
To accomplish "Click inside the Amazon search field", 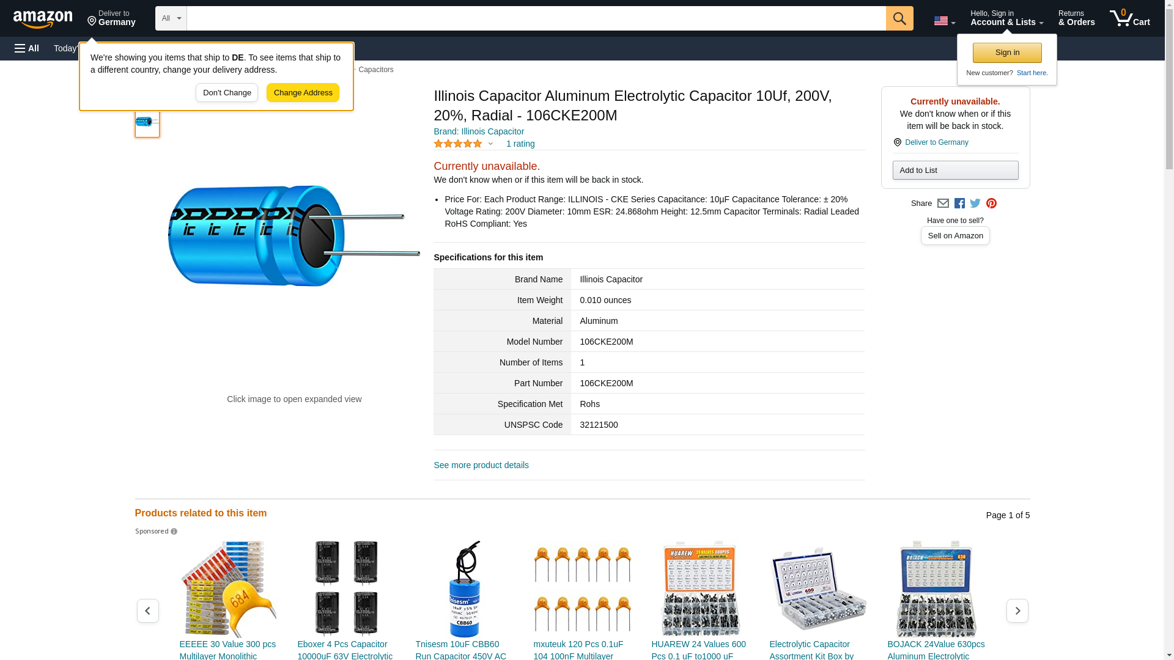I will [536, 18].
